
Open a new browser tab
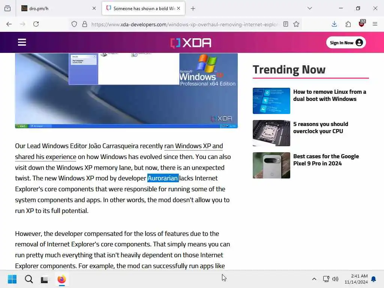point(193,9)
